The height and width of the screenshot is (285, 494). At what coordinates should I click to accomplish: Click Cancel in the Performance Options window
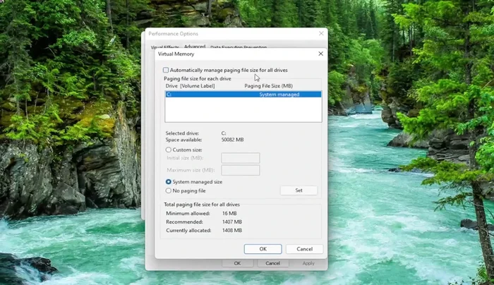coord(272,263)
